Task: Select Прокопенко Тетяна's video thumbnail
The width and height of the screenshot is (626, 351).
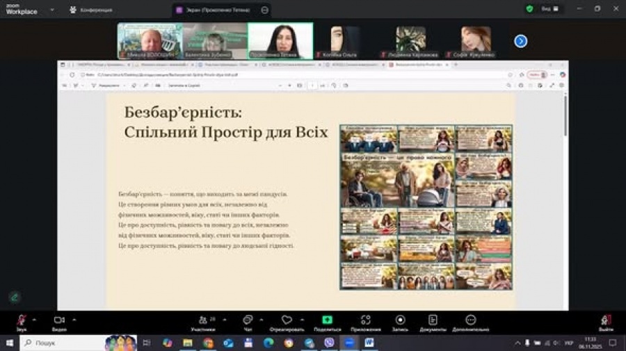Action: coord(280,41)
